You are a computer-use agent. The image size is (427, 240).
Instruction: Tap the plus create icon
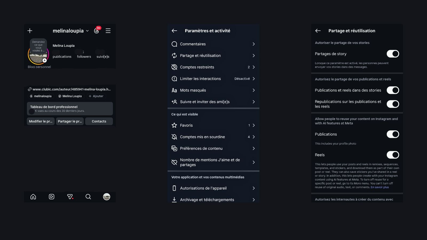click(x=30, y=31)
